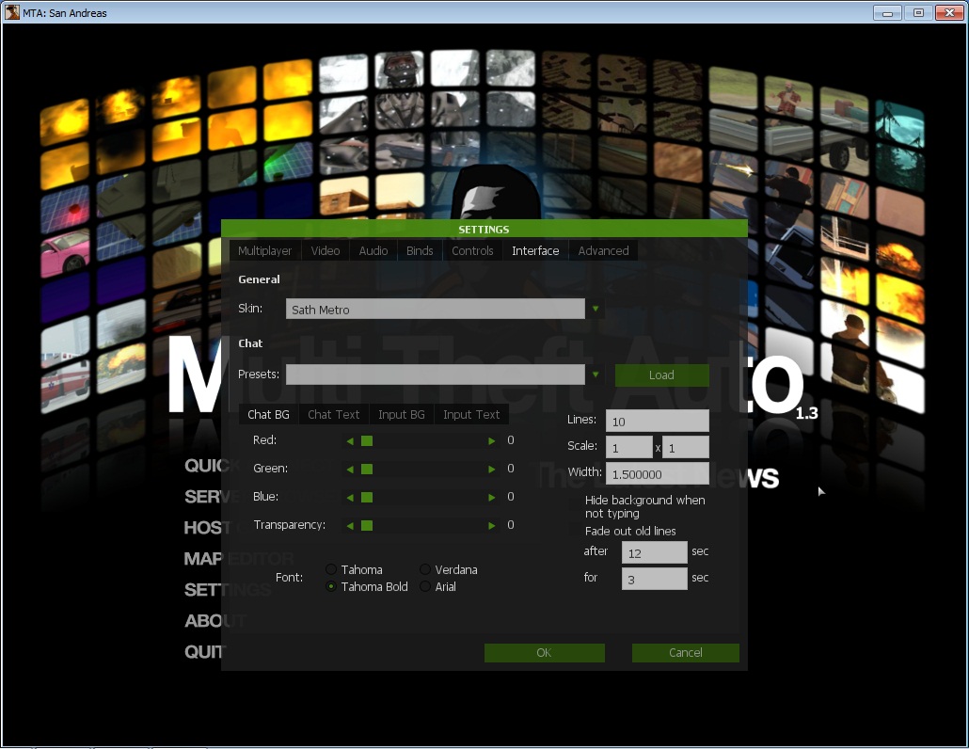Viewport: 969px width, 749px height.
Task: Switch to the Chat Text tab
Action: point(334,415)
